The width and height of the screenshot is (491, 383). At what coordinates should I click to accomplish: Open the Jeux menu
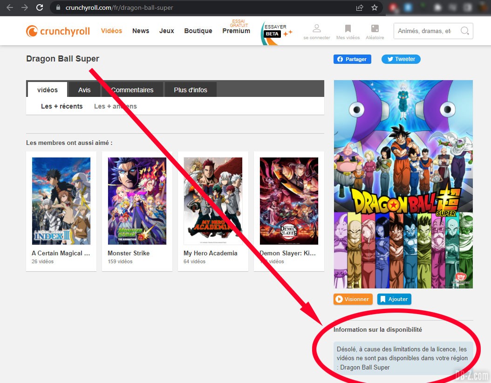(x=167, y=31)
